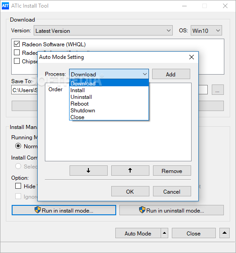Open Auto Mode arrow menu button
This screenshot has width=236, height=253.
point(164,233)
